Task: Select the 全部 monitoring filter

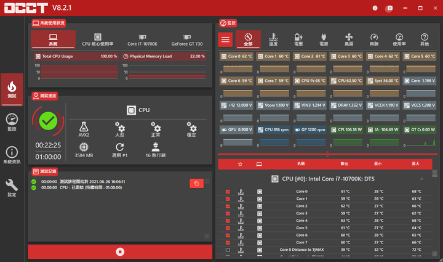Action: coord(248,39)
